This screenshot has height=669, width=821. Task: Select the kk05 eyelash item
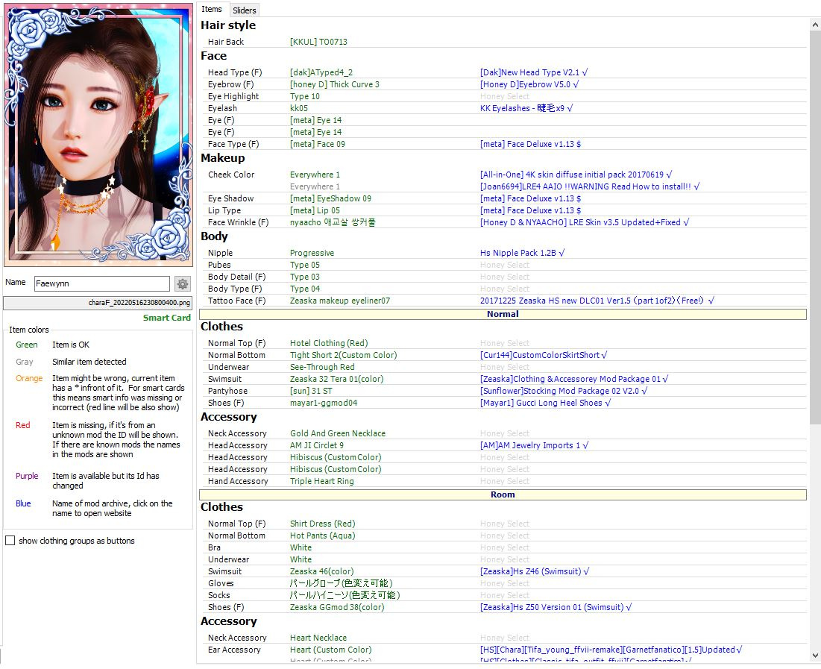(x=299, y=108)
